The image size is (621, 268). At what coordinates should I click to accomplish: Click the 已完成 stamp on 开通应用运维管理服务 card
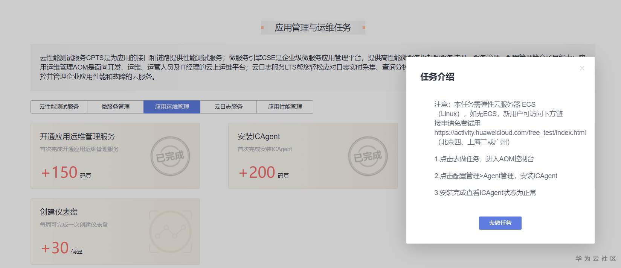170,156
